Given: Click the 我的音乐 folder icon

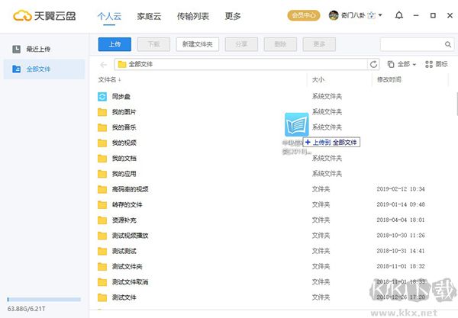Looking at the screenshot, I should click(x=102, y=127).
